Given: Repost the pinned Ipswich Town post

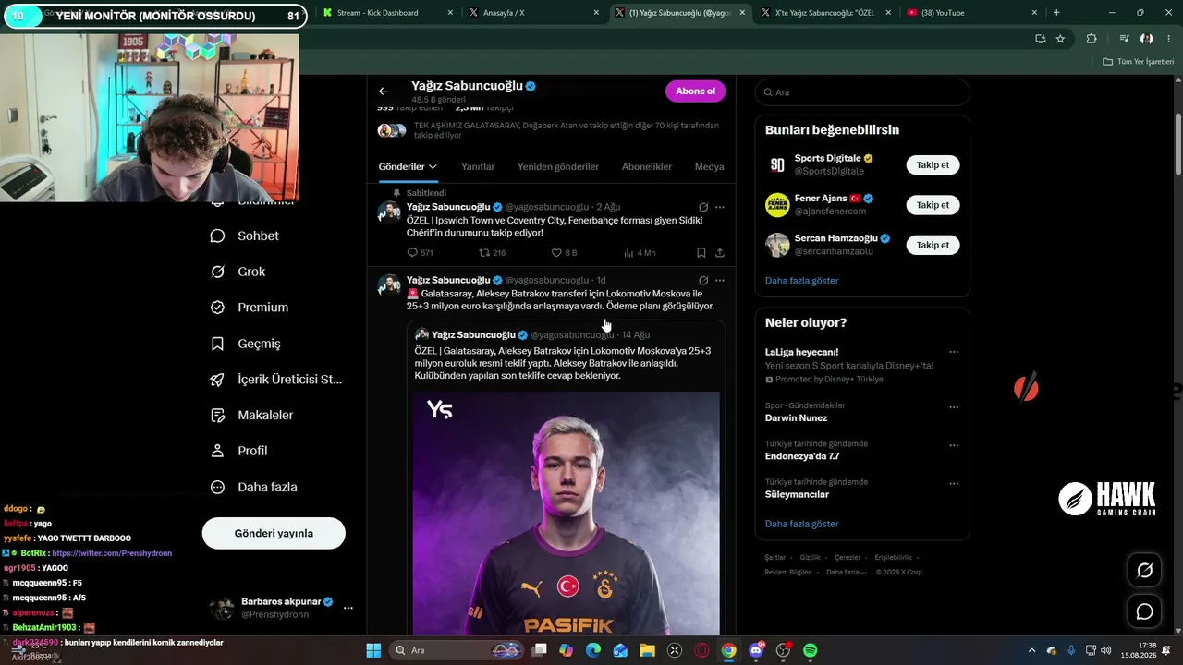Looking at the screenshot, I should point(492,252).
